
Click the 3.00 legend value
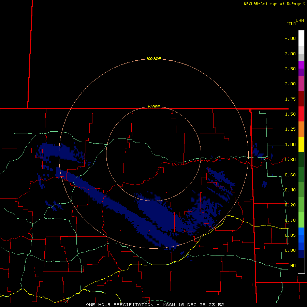coord(290,54)
